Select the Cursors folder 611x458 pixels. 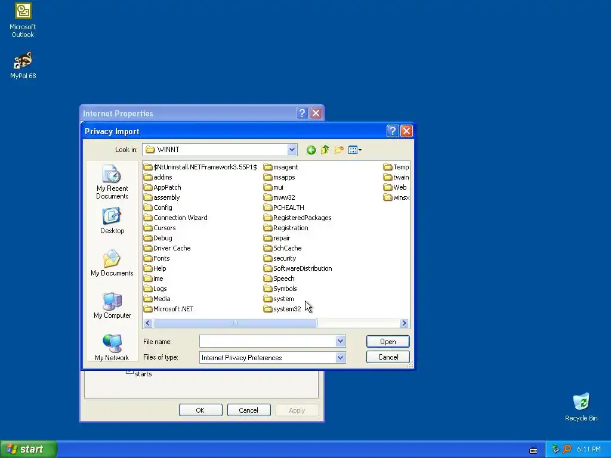click(x=160, y=228)
